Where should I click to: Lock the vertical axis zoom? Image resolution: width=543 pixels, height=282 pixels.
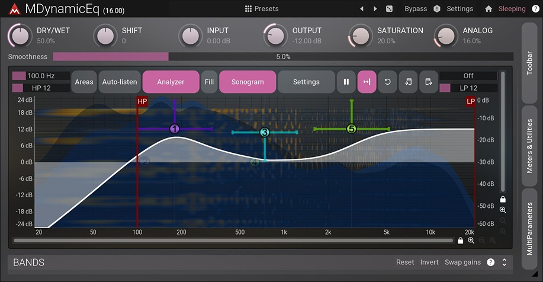coord(503,199)
